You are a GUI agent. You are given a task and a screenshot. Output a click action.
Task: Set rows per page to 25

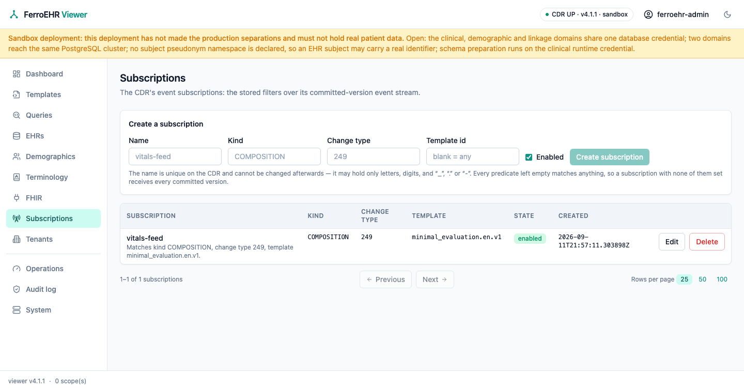(x=684, y=279)
